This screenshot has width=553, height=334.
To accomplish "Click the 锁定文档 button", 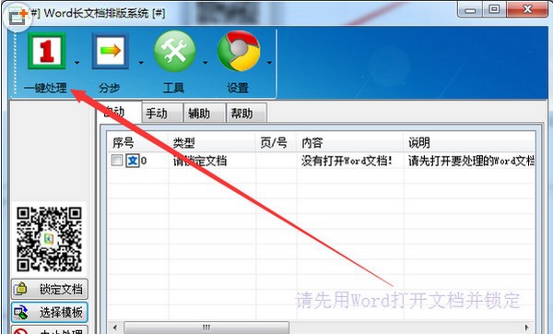I will (50, 289).
